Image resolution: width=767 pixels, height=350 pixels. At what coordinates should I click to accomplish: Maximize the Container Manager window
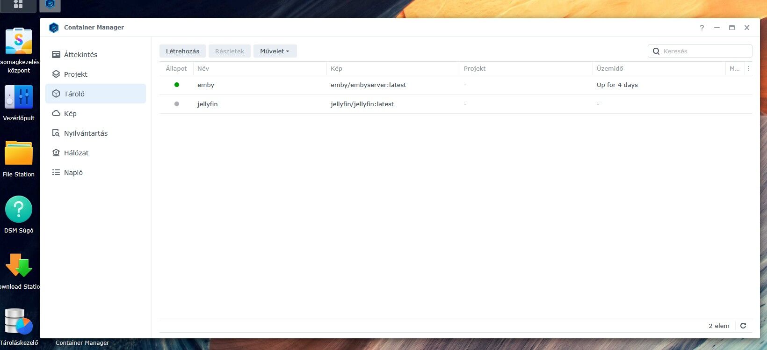[x=732, y=28]
